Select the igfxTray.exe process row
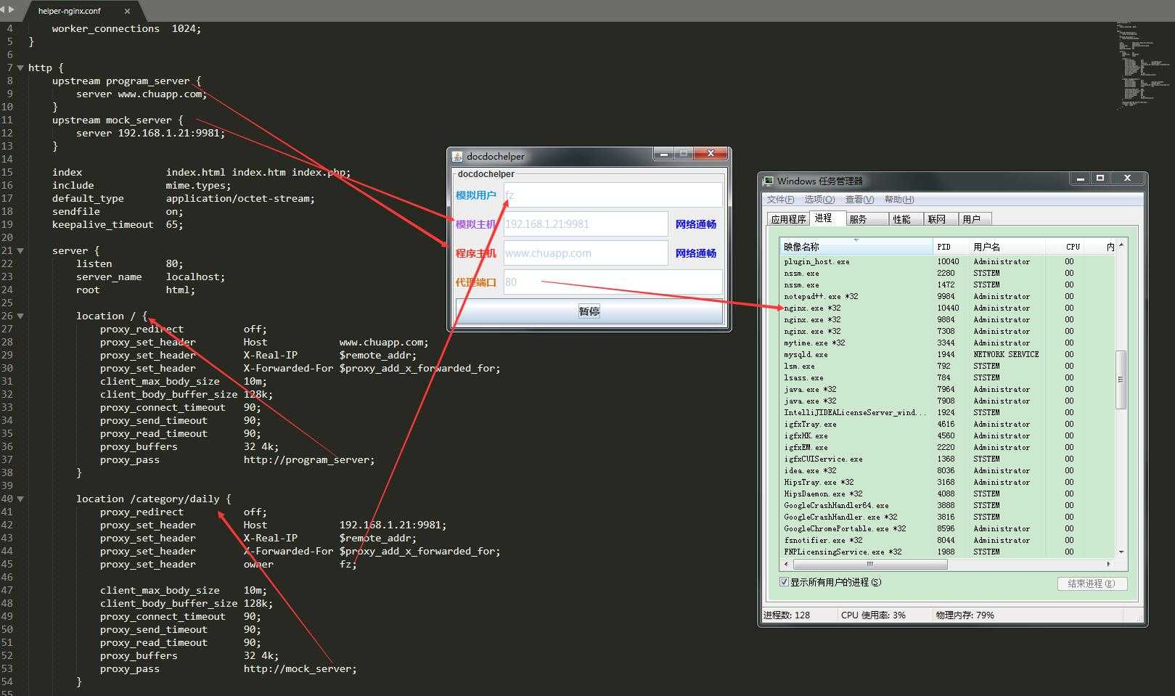Viewport: 1175px width, 696px height. click(948, 424)
